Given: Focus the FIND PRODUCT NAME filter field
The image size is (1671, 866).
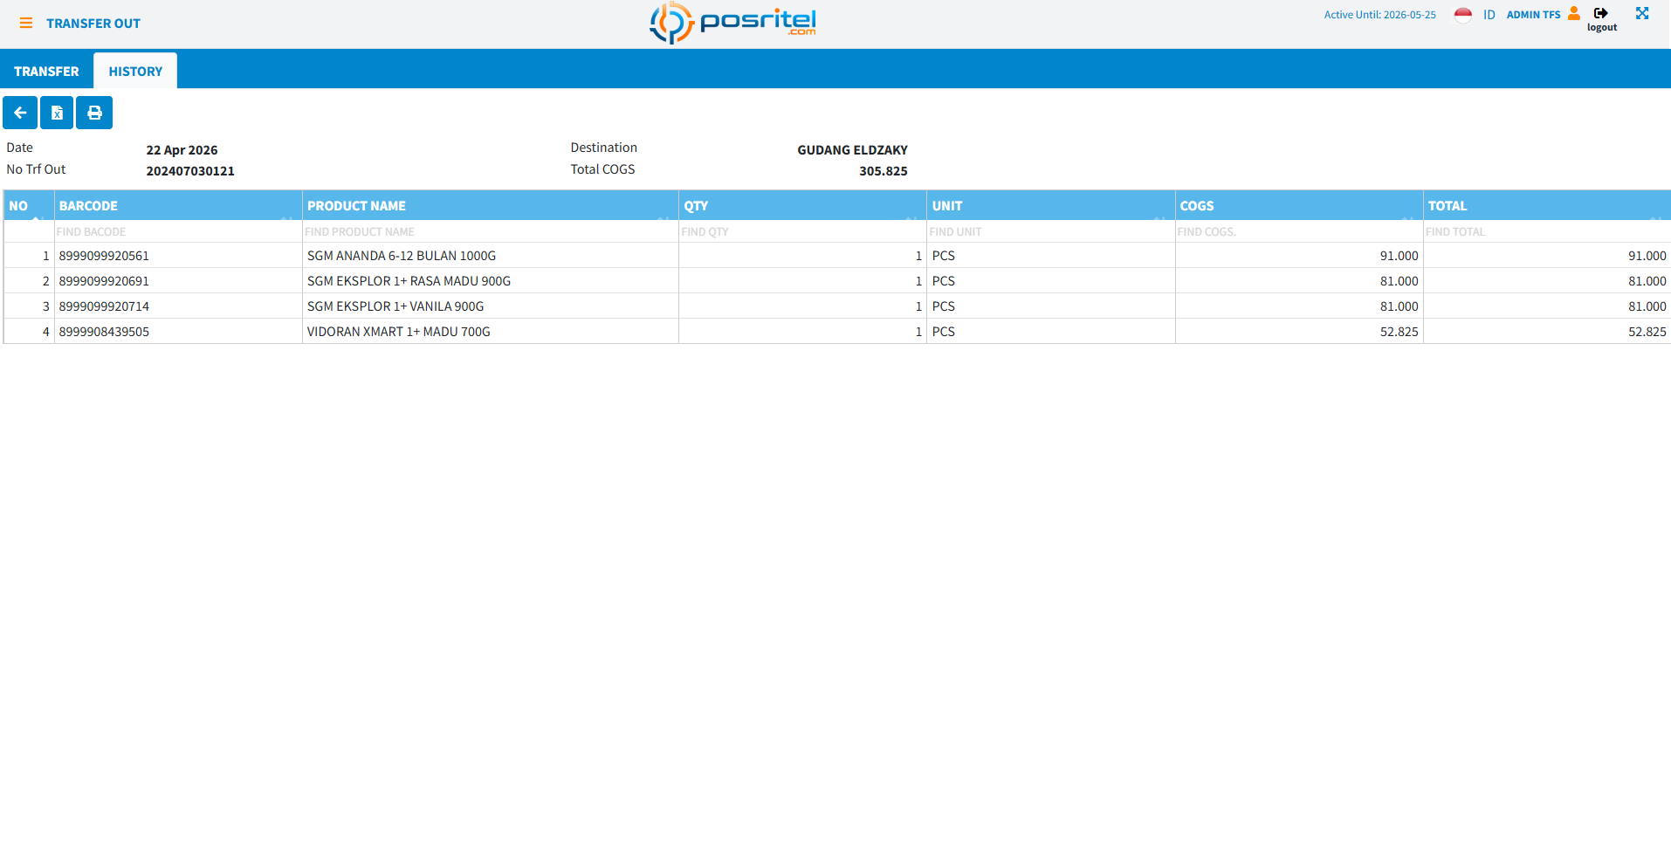Looking at the screenshot, I should (490, 232).
